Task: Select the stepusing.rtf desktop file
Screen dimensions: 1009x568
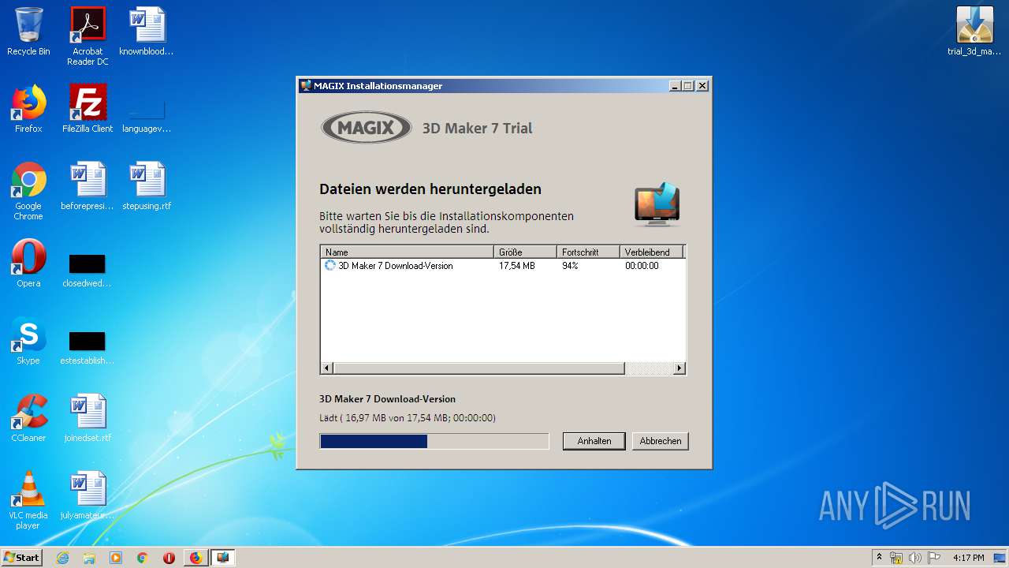Action: tap(147, 186)
